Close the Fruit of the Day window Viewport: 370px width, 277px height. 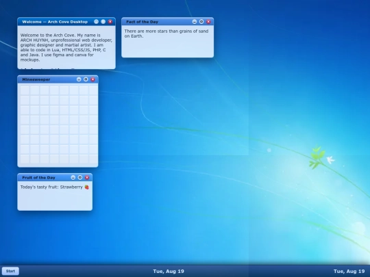point(87,177)
